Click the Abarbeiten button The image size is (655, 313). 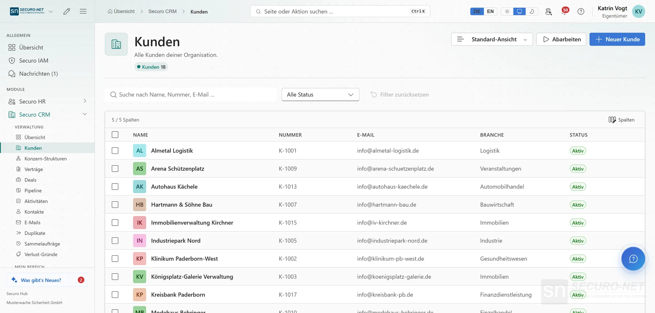click(561, 39)
